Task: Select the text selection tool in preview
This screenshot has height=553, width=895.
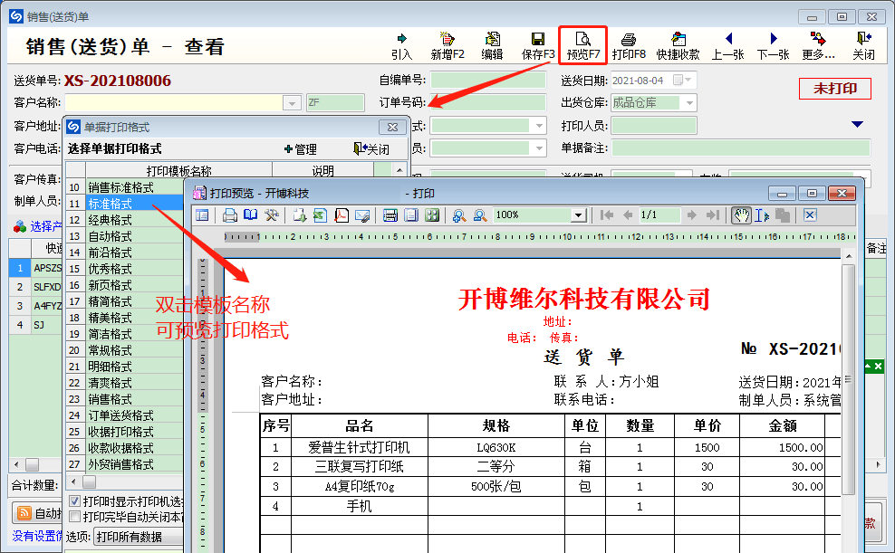Action: pyautogui.click(x=762, y=215)
